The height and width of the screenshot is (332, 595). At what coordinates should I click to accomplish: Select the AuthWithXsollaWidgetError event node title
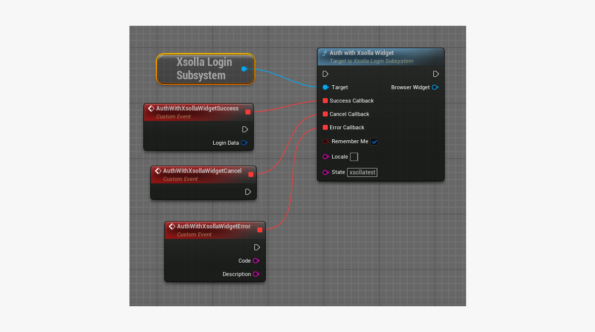pos(213,226)
